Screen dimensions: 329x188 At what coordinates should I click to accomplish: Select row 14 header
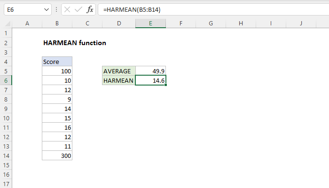click(6, 156)
